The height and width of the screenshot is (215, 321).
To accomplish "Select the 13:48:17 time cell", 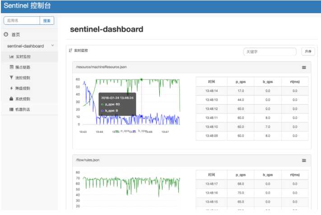I will [211, 184].
